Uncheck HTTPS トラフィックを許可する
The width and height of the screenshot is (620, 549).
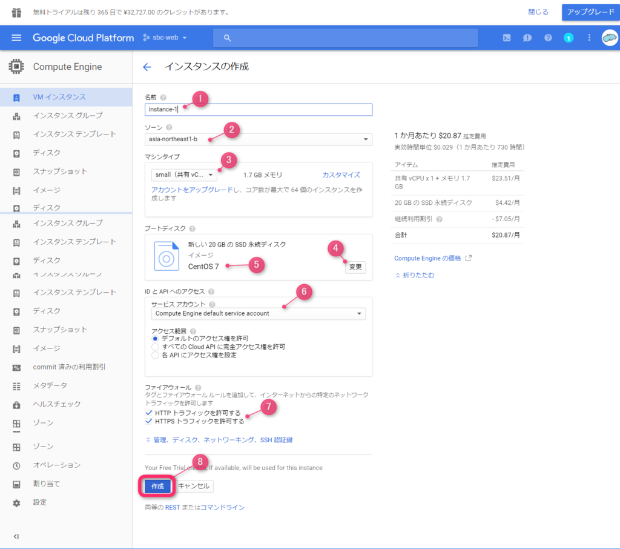[x=149, y=421]
